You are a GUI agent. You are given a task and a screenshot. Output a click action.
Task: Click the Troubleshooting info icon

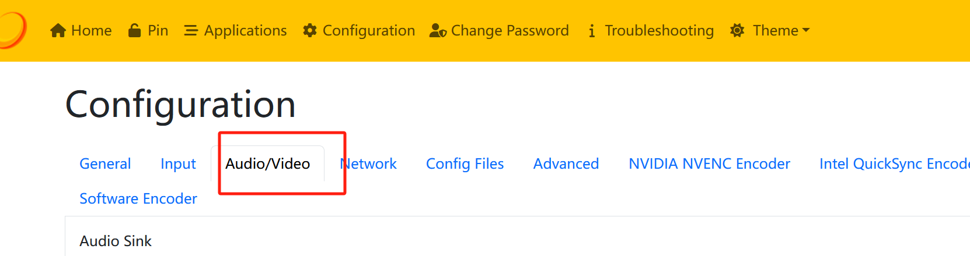point(592,31)
